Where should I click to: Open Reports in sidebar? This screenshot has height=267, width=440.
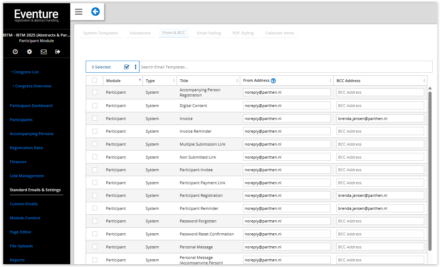pyautogui.click(x=17, y=260)
